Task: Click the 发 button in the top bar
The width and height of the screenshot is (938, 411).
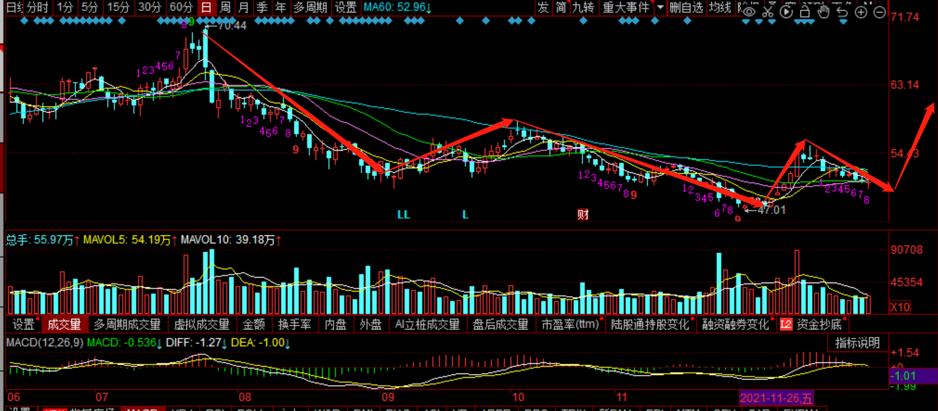Action: pos(543,8)
